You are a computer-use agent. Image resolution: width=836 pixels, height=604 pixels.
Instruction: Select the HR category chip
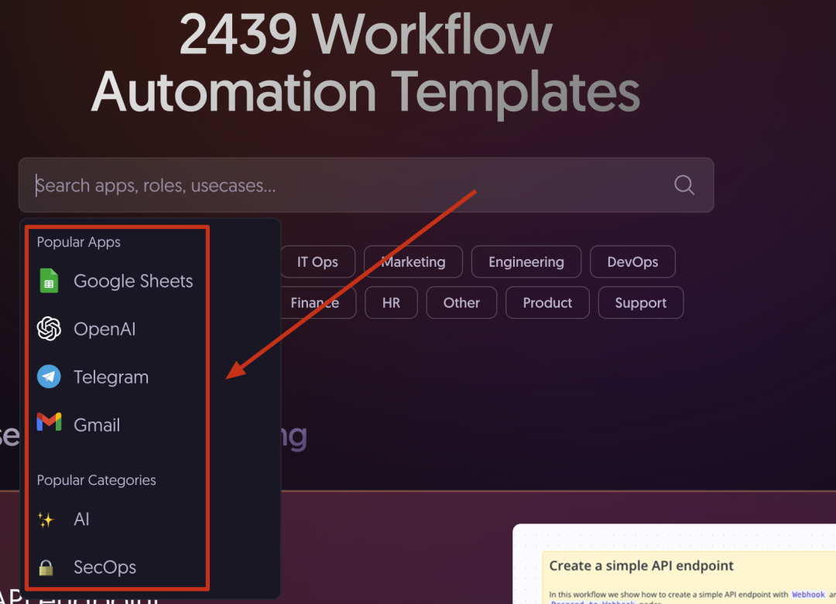pyautogui.click(x=392, y=302)
